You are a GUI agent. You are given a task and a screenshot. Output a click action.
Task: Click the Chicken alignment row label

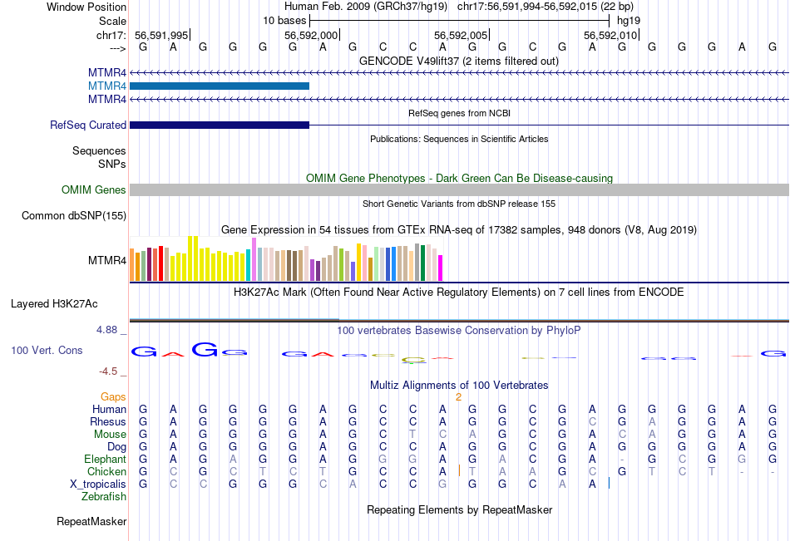pos(106,471)
